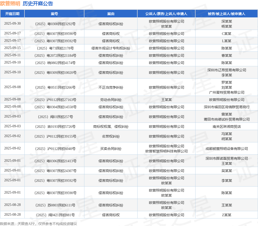Click defendant 胡某某
This screenshot has height=226, width=258.
[227, 139]
